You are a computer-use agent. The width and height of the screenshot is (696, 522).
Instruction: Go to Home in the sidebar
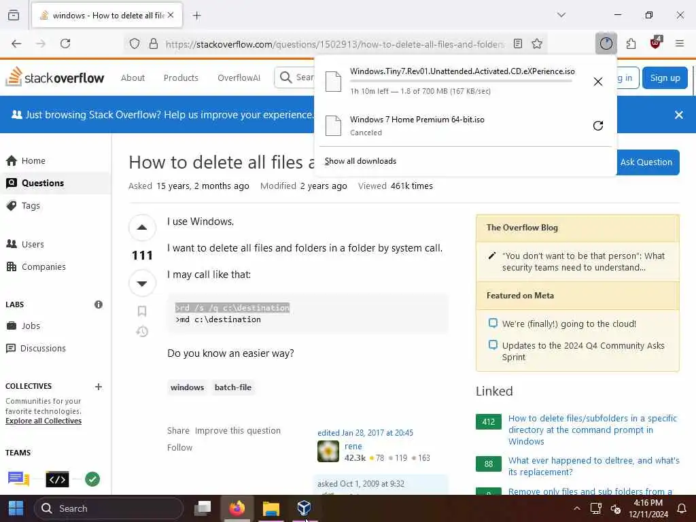33,160
